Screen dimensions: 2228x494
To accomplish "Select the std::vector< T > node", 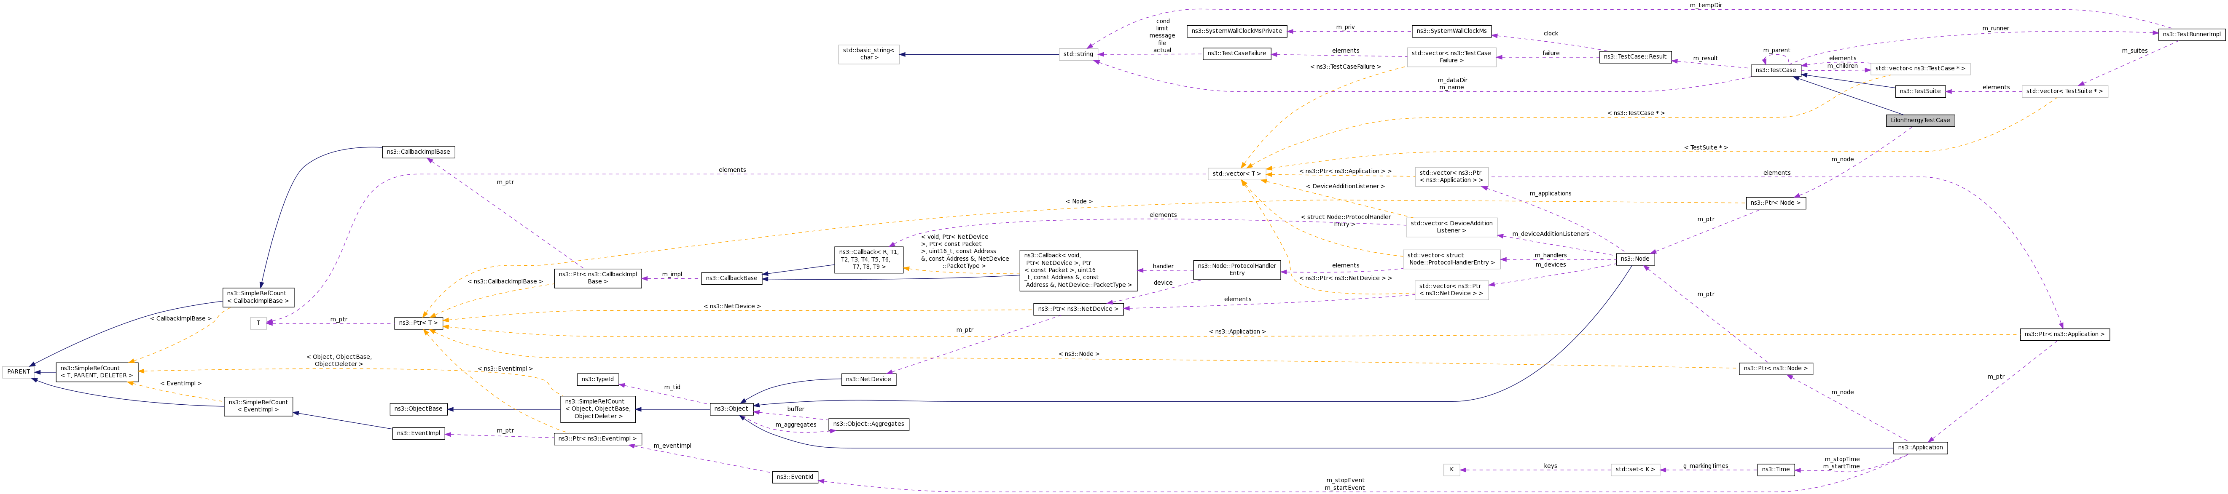I will click(x=1236, y=174).
